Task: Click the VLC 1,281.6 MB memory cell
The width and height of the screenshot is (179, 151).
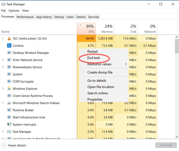Action: click(105, 38)
